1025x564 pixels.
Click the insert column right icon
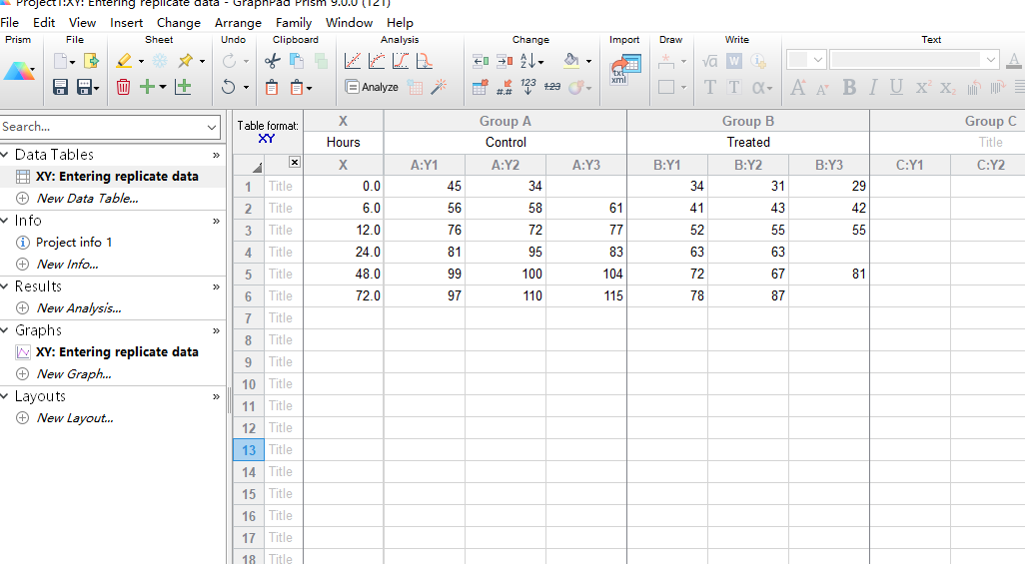(504, 61)
